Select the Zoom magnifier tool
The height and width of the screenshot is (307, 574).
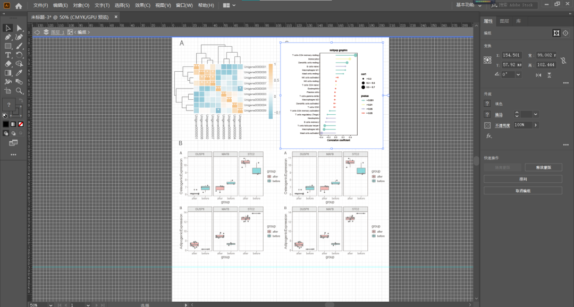click(19, 91)
